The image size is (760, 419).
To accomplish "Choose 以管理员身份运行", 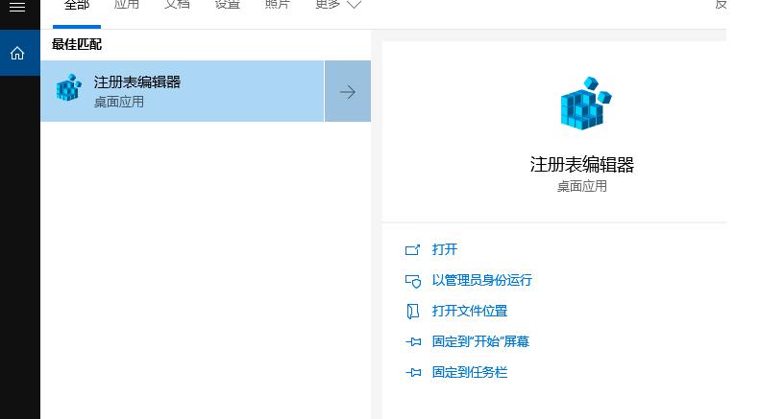I will click(481, 280).
